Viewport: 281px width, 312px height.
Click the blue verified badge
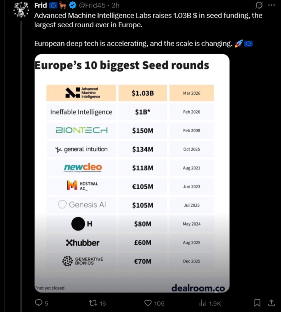[73, 5]
